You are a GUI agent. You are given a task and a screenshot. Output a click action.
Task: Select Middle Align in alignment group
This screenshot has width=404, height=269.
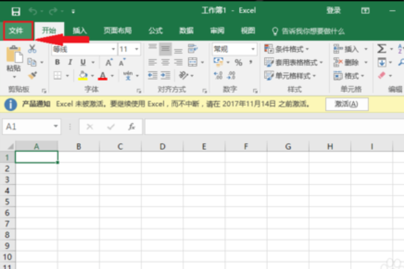(x=166, y=48)
